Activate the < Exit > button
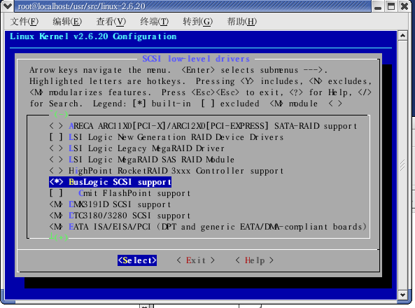 195,260
